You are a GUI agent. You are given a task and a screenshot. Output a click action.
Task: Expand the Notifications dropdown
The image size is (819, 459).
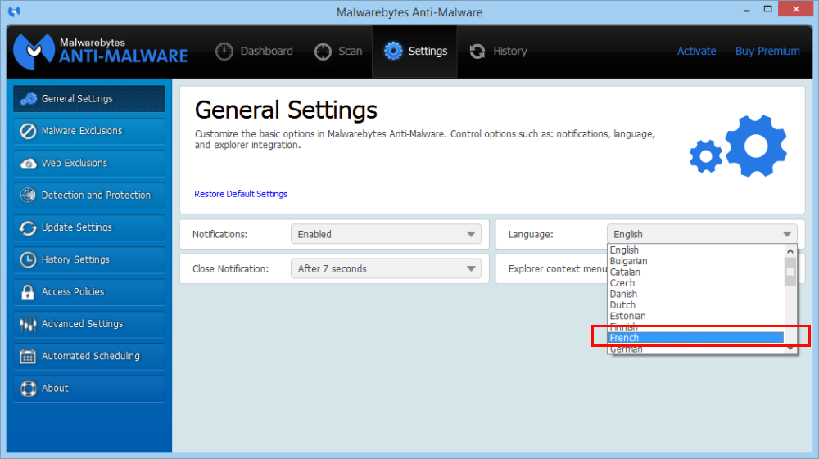(x=386, y=234)
